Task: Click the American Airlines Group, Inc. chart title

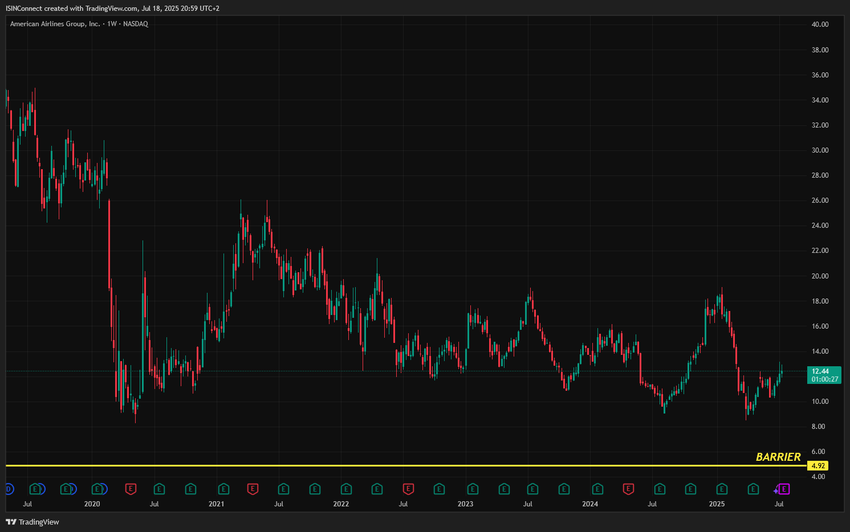Action: click(x=55, y=24)
